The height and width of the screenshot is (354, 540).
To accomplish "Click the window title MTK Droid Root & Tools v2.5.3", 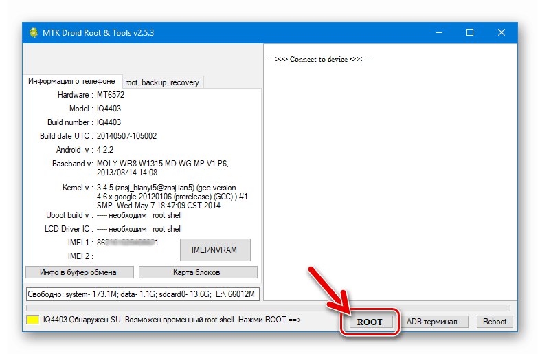I will 98,33.
